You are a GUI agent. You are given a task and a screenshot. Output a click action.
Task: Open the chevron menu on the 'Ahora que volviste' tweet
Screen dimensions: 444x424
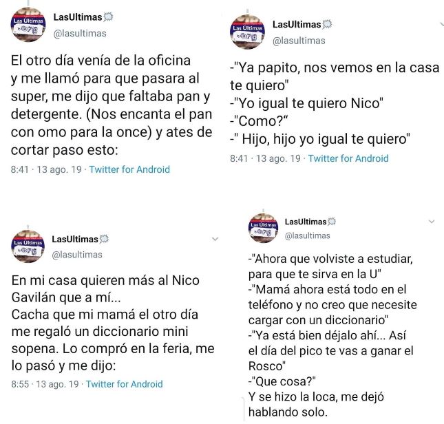coord(432,222)
